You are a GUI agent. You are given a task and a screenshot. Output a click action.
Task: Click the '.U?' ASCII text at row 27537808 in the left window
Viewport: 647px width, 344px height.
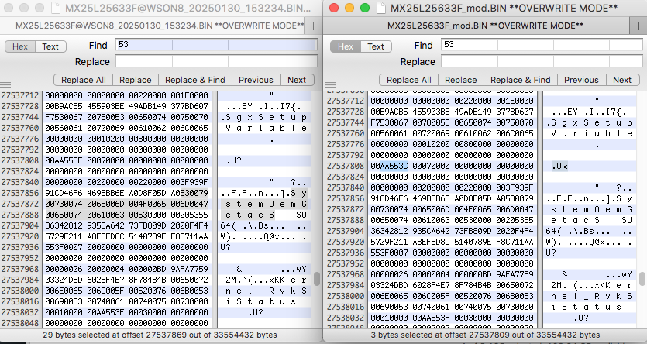click(x=234, y=161)
